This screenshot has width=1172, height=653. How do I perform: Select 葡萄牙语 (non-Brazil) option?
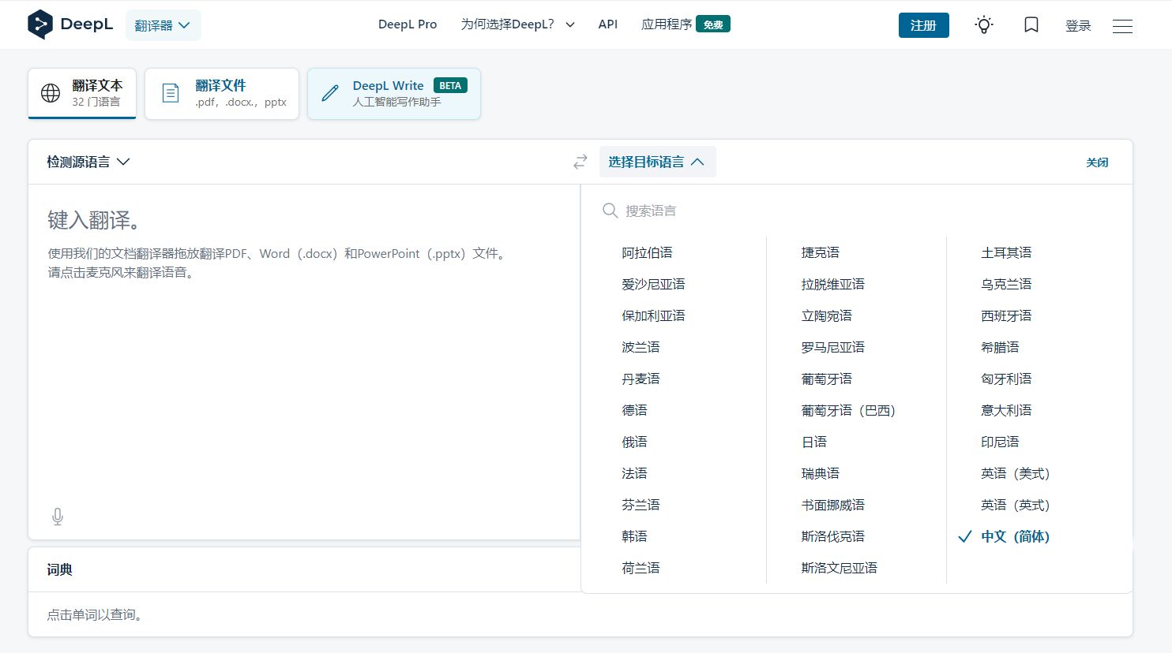[827, 379]
